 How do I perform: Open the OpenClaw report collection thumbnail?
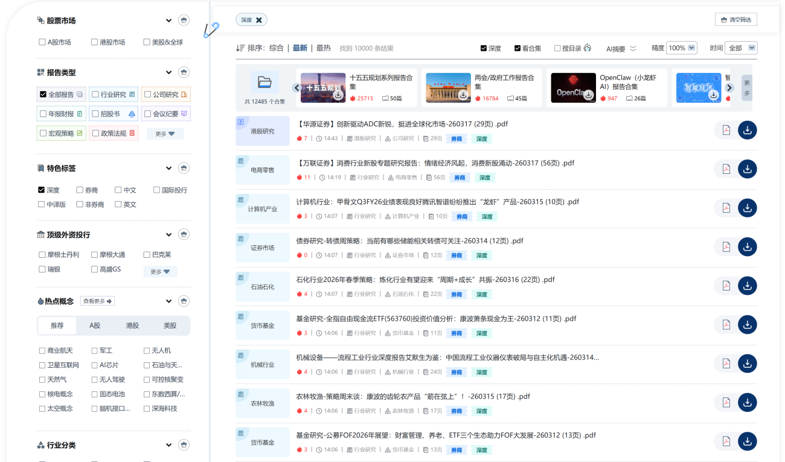pyautogui.click(x=573, y=88)
